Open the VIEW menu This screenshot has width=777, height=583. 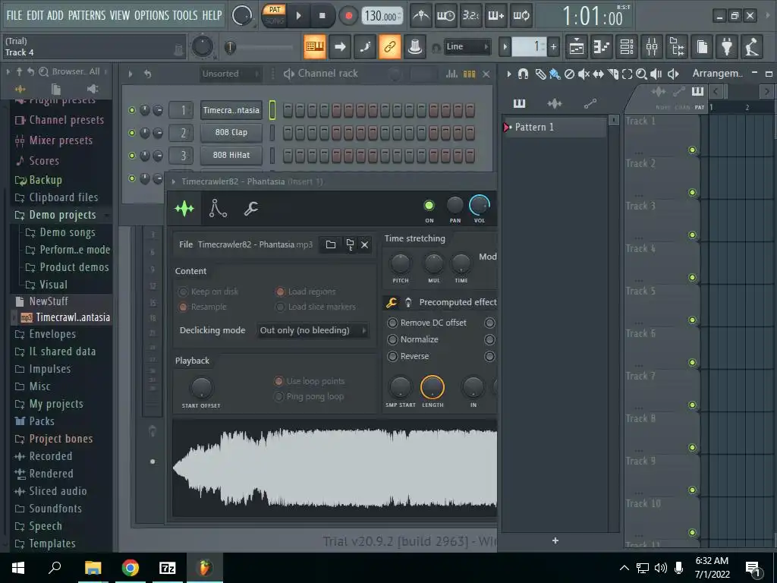(x=119, y=15)
